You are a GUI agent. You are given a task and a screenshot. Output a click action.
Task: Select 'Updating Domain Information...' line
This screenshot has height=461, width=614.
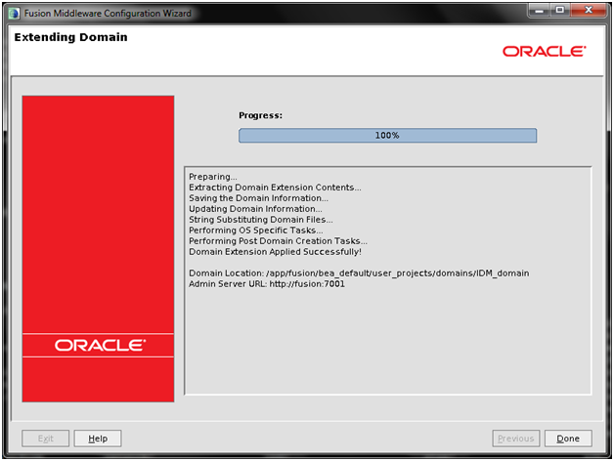coord(255,209)
